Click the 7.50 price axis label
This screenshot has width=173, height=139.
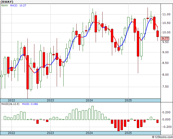point(165,87)
